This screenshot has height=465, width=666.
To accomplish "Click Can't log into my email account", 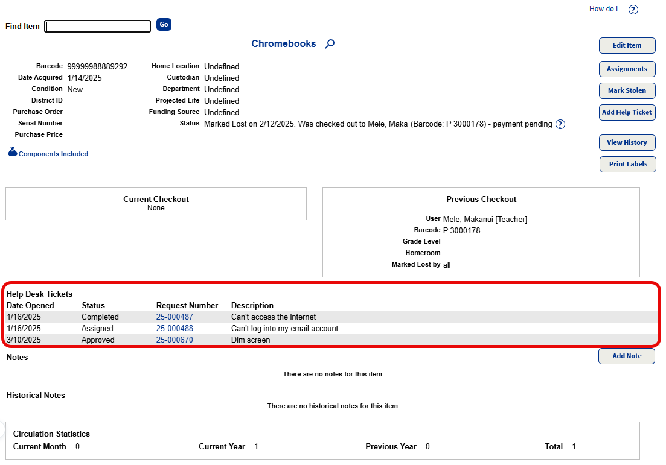I will (x=284, y=328).
